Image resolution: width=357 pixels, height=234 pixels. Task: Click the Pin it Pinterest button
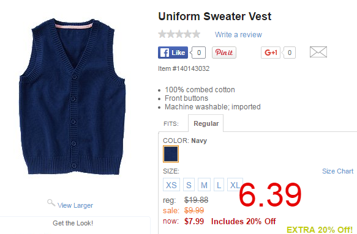tap(224, 53)
